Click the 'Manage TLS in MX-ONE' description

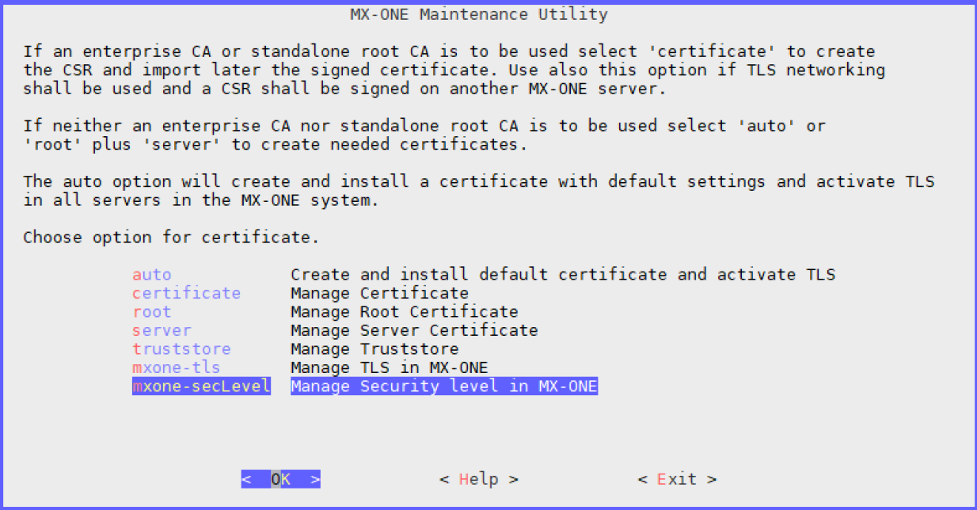(x=389, y=367)
